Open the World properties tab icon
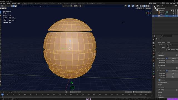 pos(154,54)
